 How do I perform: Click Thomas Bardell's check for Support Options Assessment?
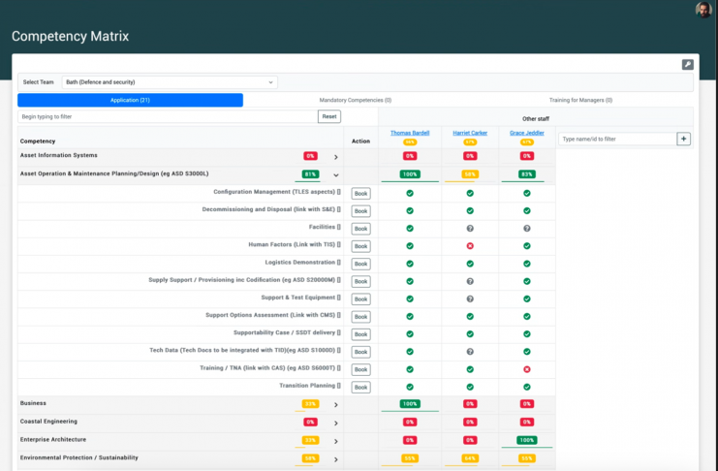(410, 317)
